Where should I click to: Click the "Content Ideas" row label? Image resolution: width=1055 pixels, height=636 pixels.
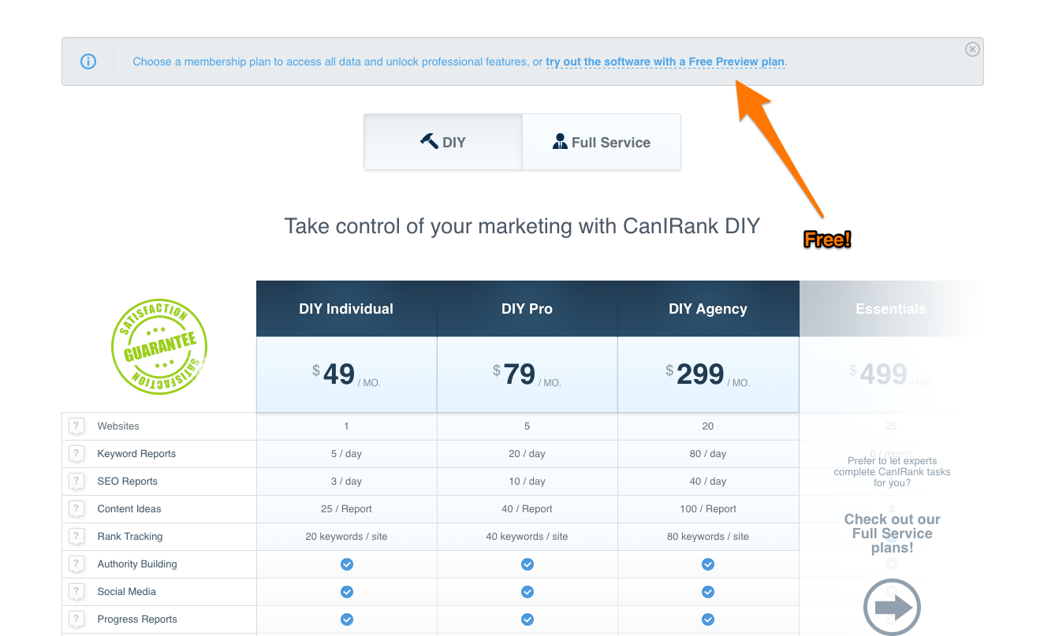[x=129, y=509]
